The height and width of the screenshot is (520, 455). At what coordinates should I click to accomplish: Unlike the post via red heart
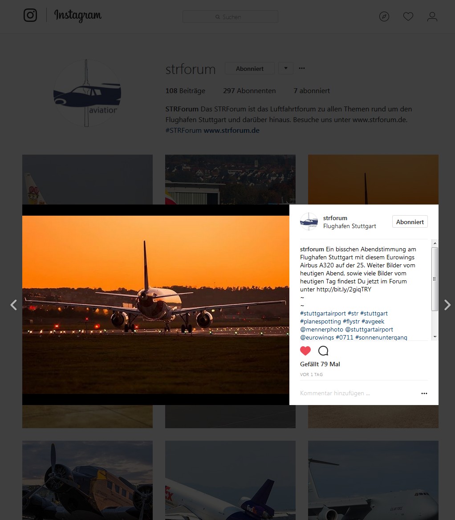tap(305, 351)
